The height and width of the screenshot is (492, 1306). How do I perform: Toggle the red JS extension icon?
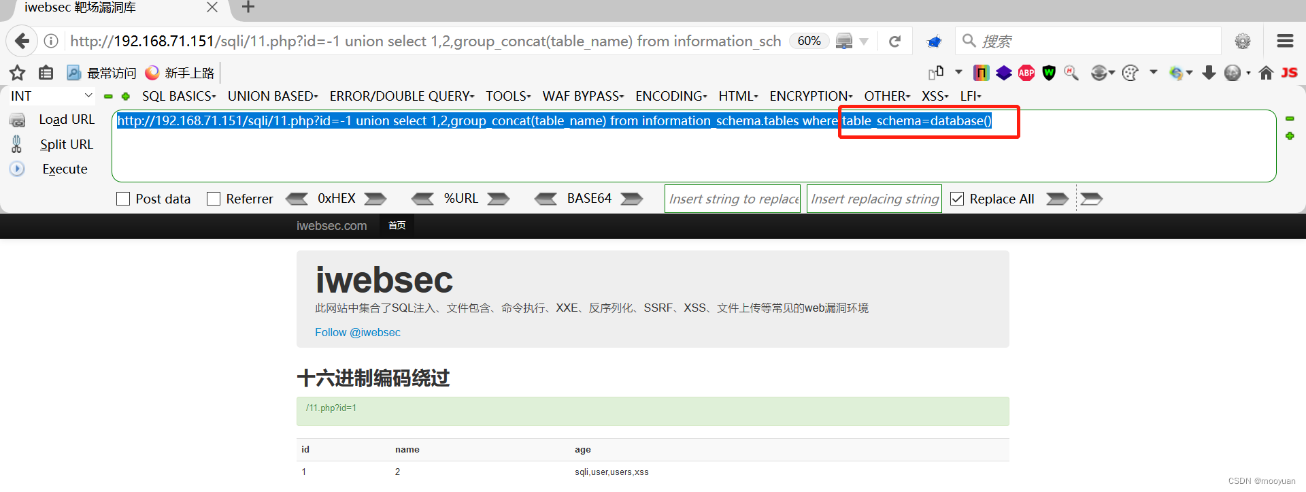[x=1289, y=73]
